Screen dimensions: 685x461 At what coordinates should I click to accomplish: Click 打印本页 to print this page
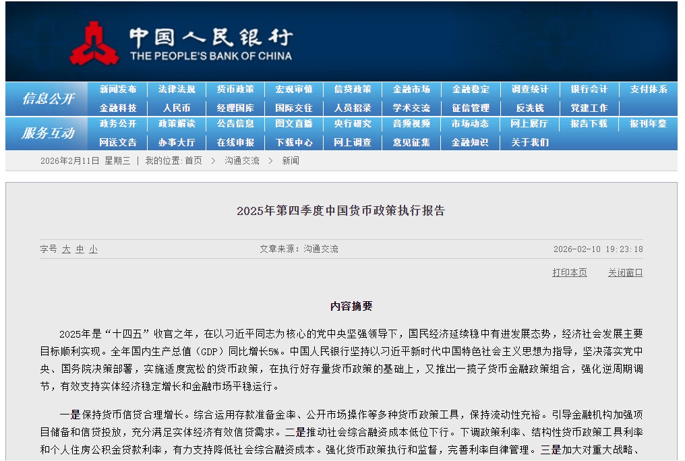[570, 272]
